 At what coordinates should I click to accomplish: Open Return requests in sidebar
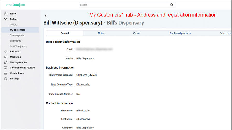pos(18,46)
